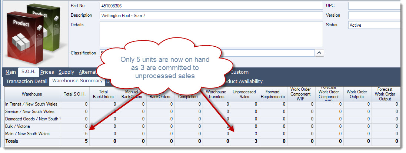Switch to the Prices tab
Image resolution: width=406 pixels, height=153 pixels.
[x=47, y=72]
